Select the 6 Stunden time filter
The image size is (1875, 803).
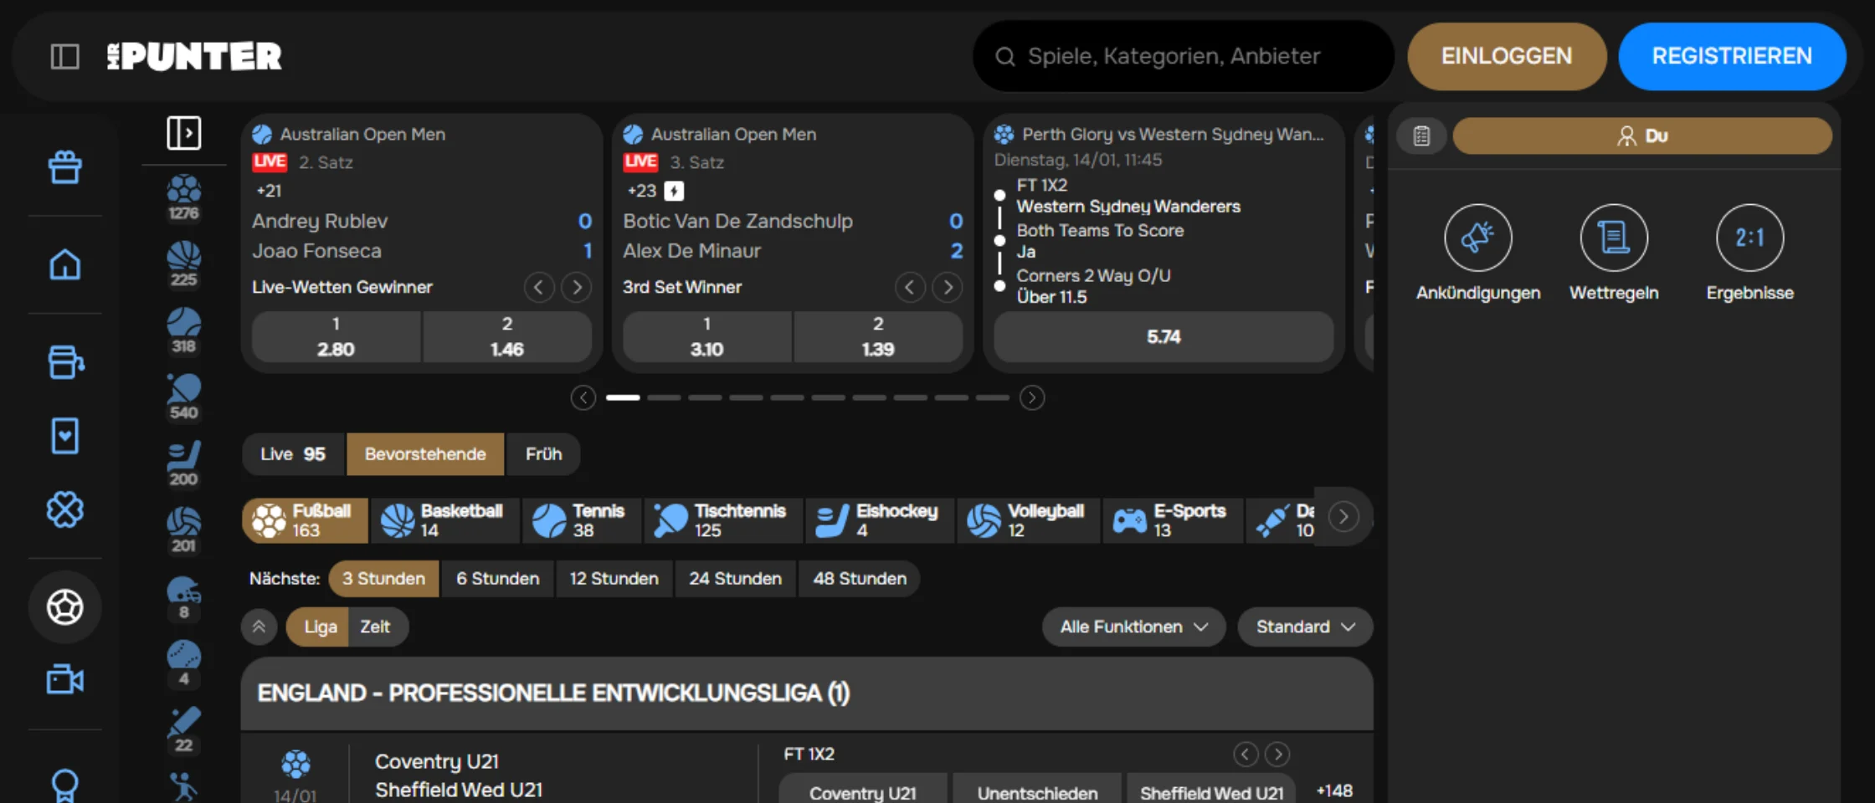[497, 579]
